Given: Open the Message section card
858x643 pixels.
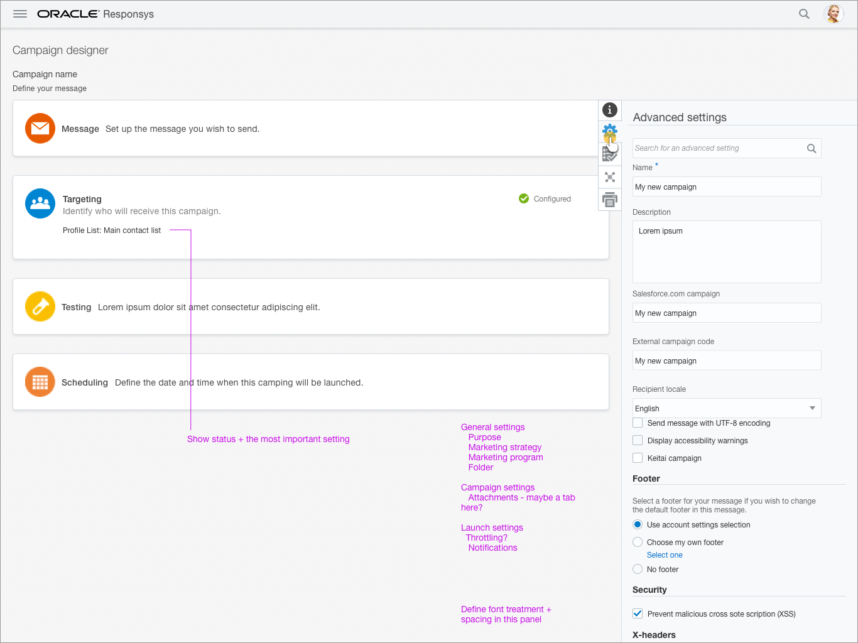Looking at the screenshot, I should point(311,128).
